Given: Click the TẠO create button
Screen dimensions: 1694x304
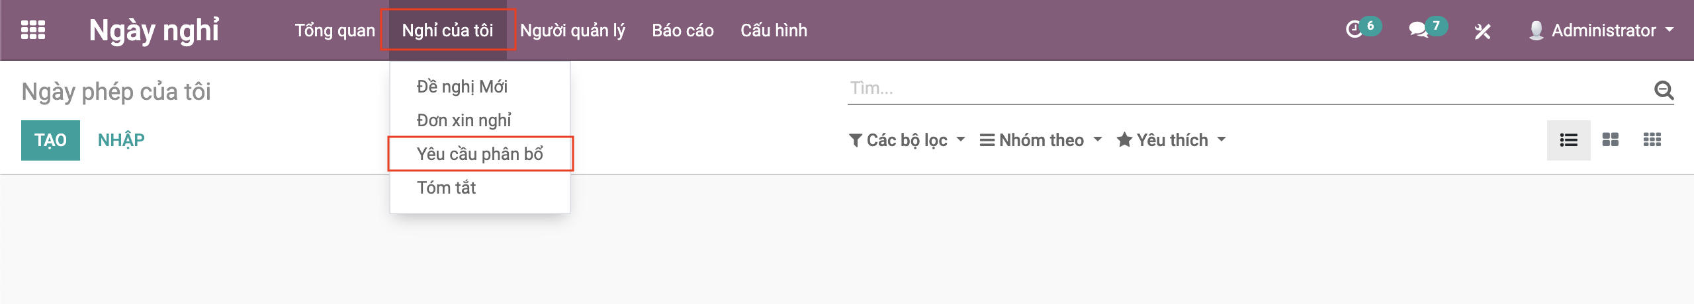Looking at the screenshot, I should point(50,140).
